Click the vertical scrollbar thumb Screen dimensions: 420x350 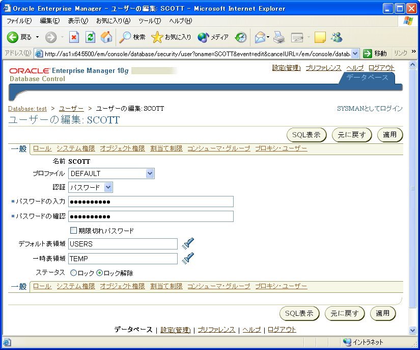[x=412, y=188]
